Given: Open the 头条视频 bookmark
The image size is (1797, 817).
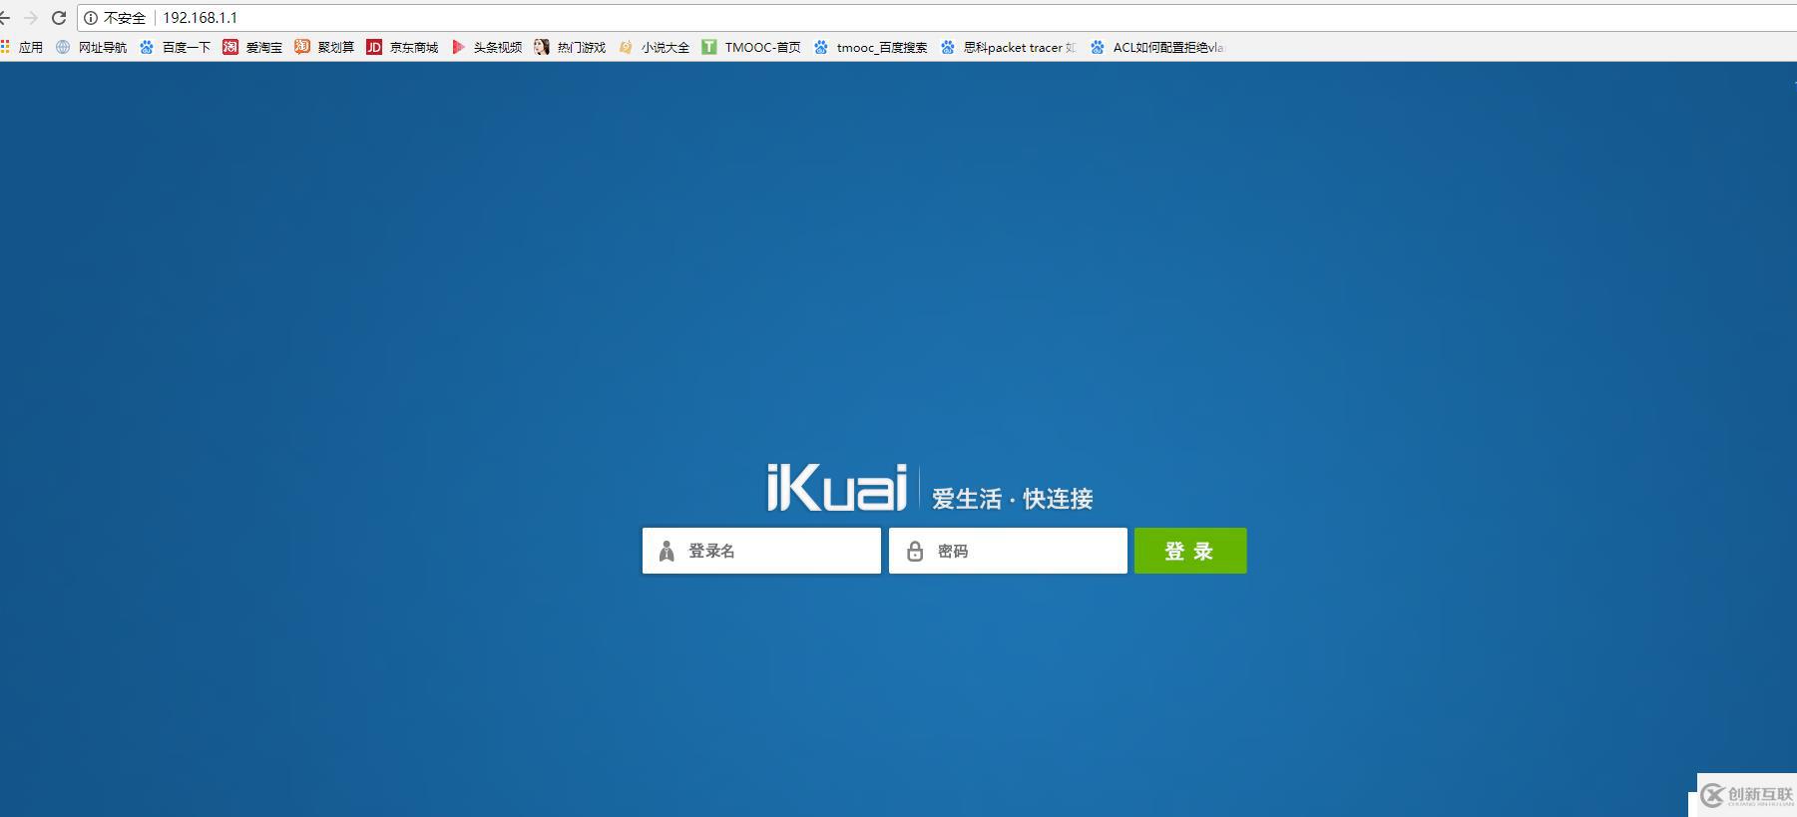Looking at the screenshot, I should point(487,47).
